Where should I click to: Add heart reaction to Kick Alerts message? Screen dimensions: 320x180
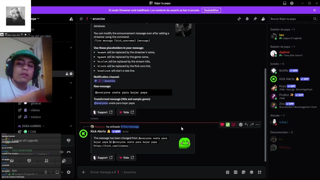point(222,124)
